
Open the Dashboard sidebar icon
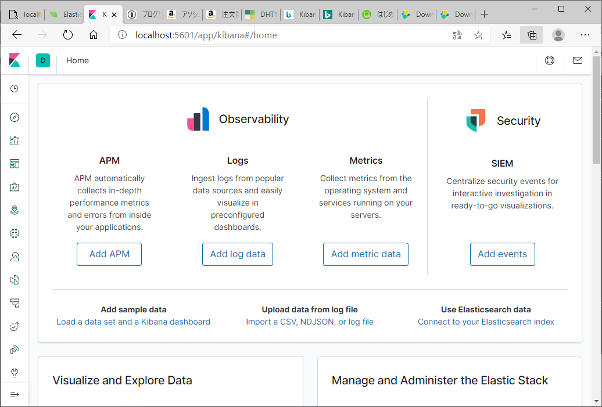point(14,164)
